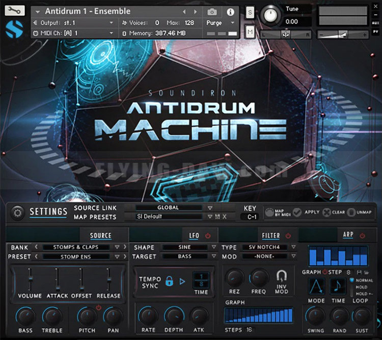Viewport: 382px width, 340px height.
Task: Switch to the LFO tab
Action: click(194, 235)
